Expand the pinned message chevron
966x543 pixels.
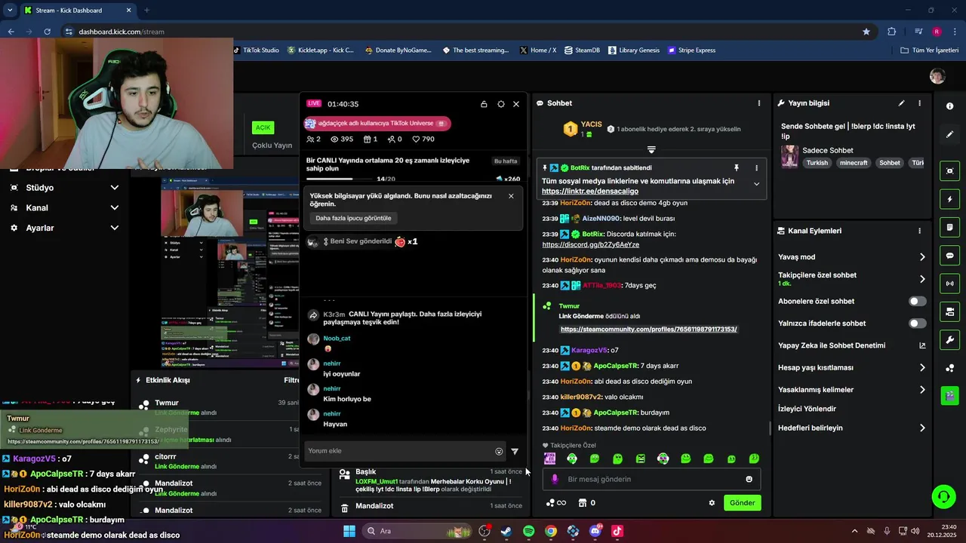coord(756,184)
